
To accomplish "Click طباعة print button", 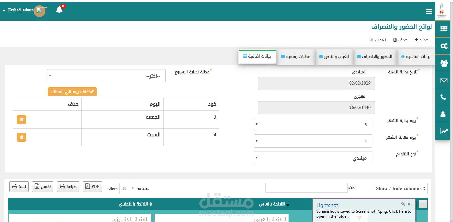I will tap(68, 187).
